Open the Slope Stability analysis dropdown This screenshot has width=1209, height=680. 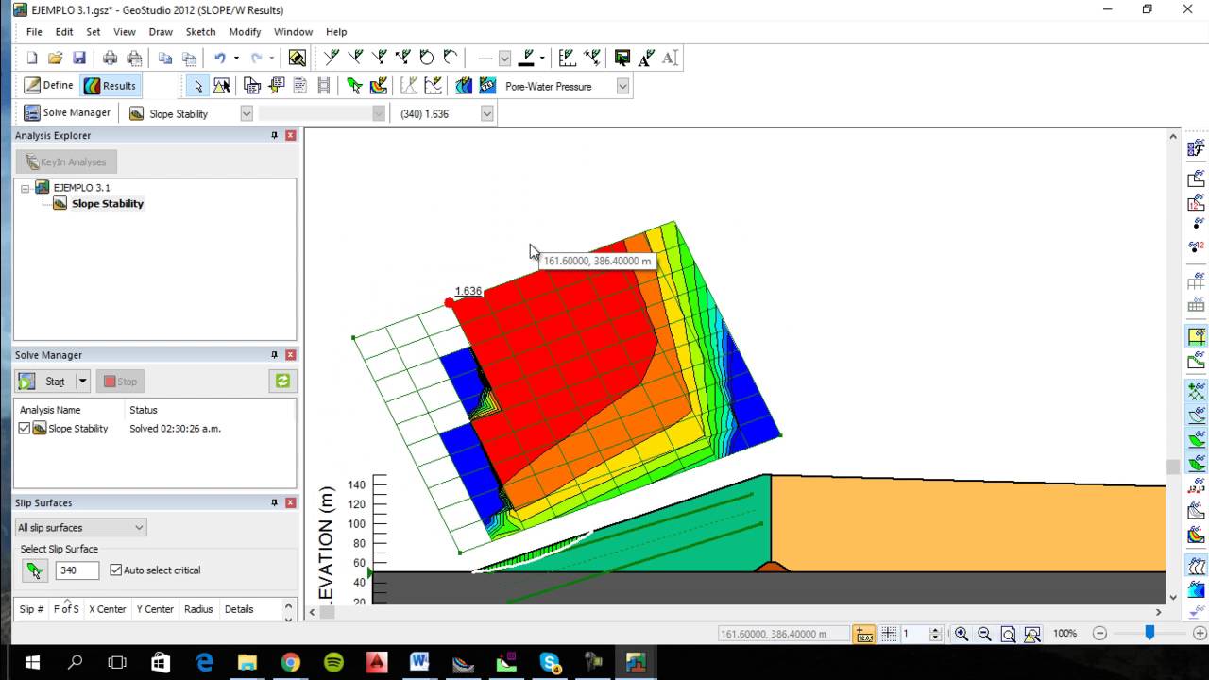tap(247, 113)
